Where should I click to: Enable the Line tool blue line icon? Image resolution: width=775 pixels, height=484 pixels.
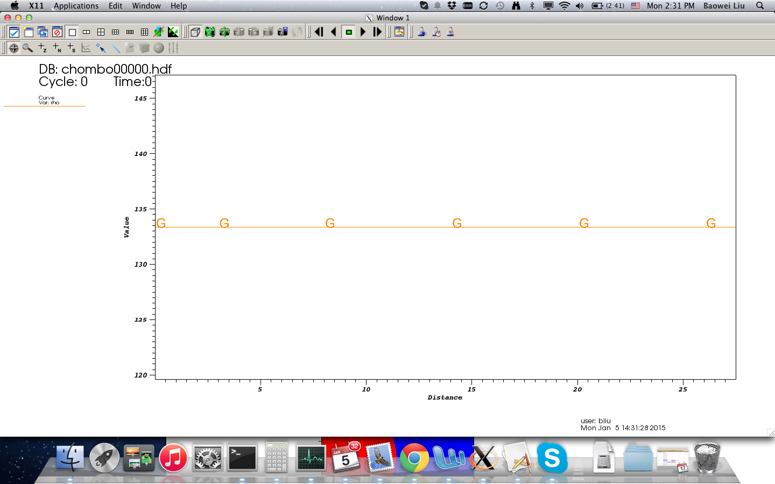[115, 48]
